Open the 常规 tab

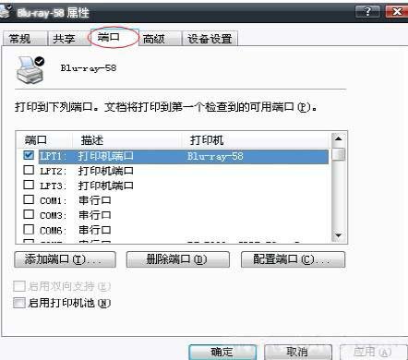click(25, 39)
